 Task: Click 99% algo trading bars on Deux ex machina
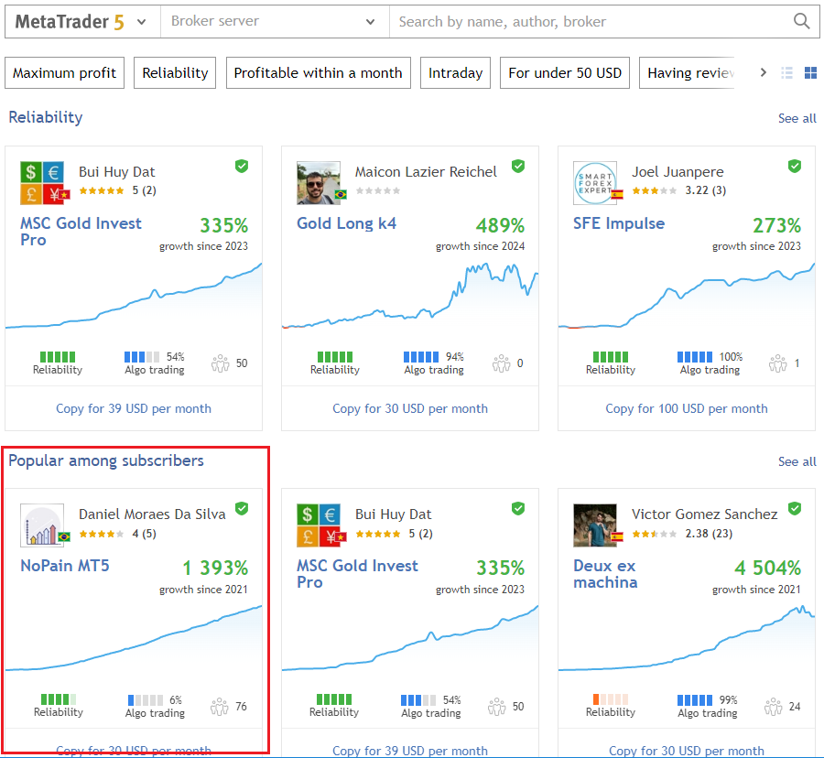click(695, 700)
